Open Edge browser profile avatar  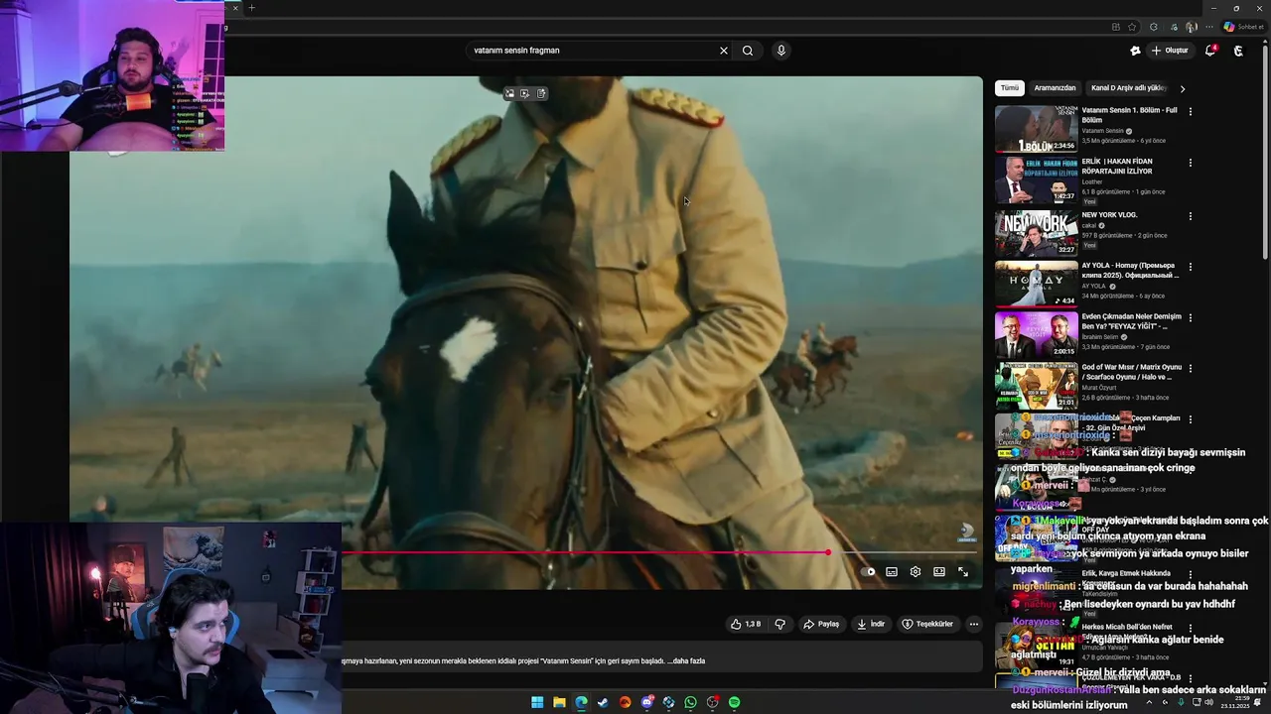tap(1191, 27)
